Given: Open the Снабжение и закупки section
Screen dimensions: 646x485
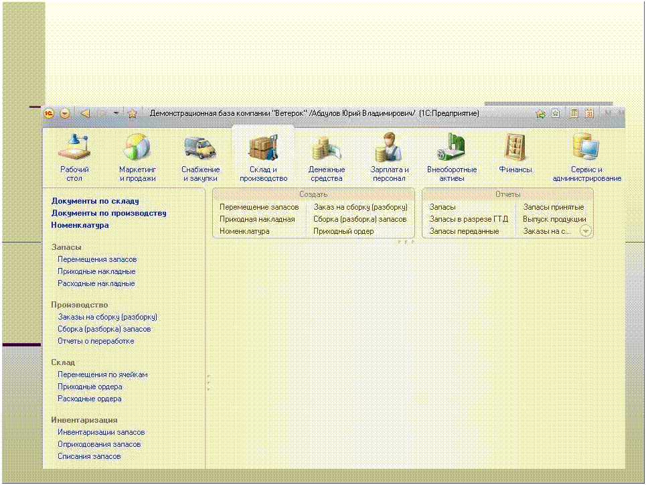Looking at the screenshot, I should click(201, 157).
